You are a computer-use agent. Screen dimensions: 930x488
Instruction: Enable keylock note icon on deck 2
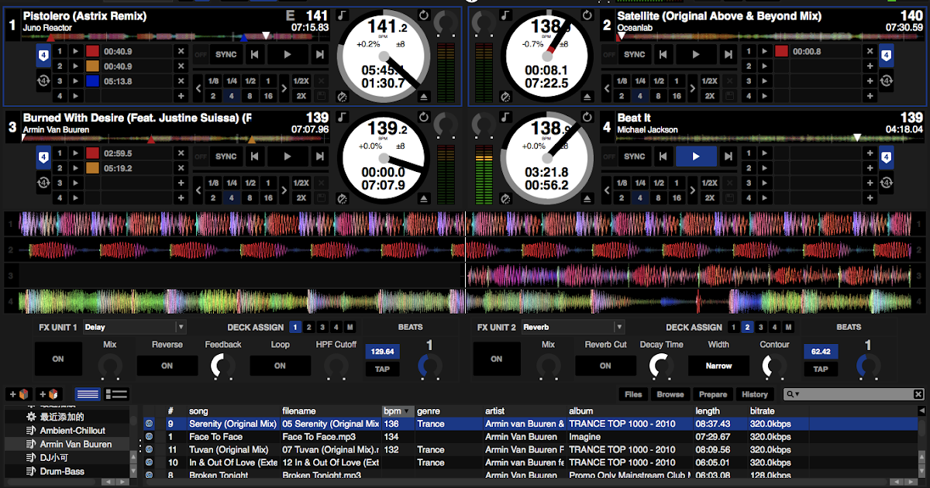[505, 15]
